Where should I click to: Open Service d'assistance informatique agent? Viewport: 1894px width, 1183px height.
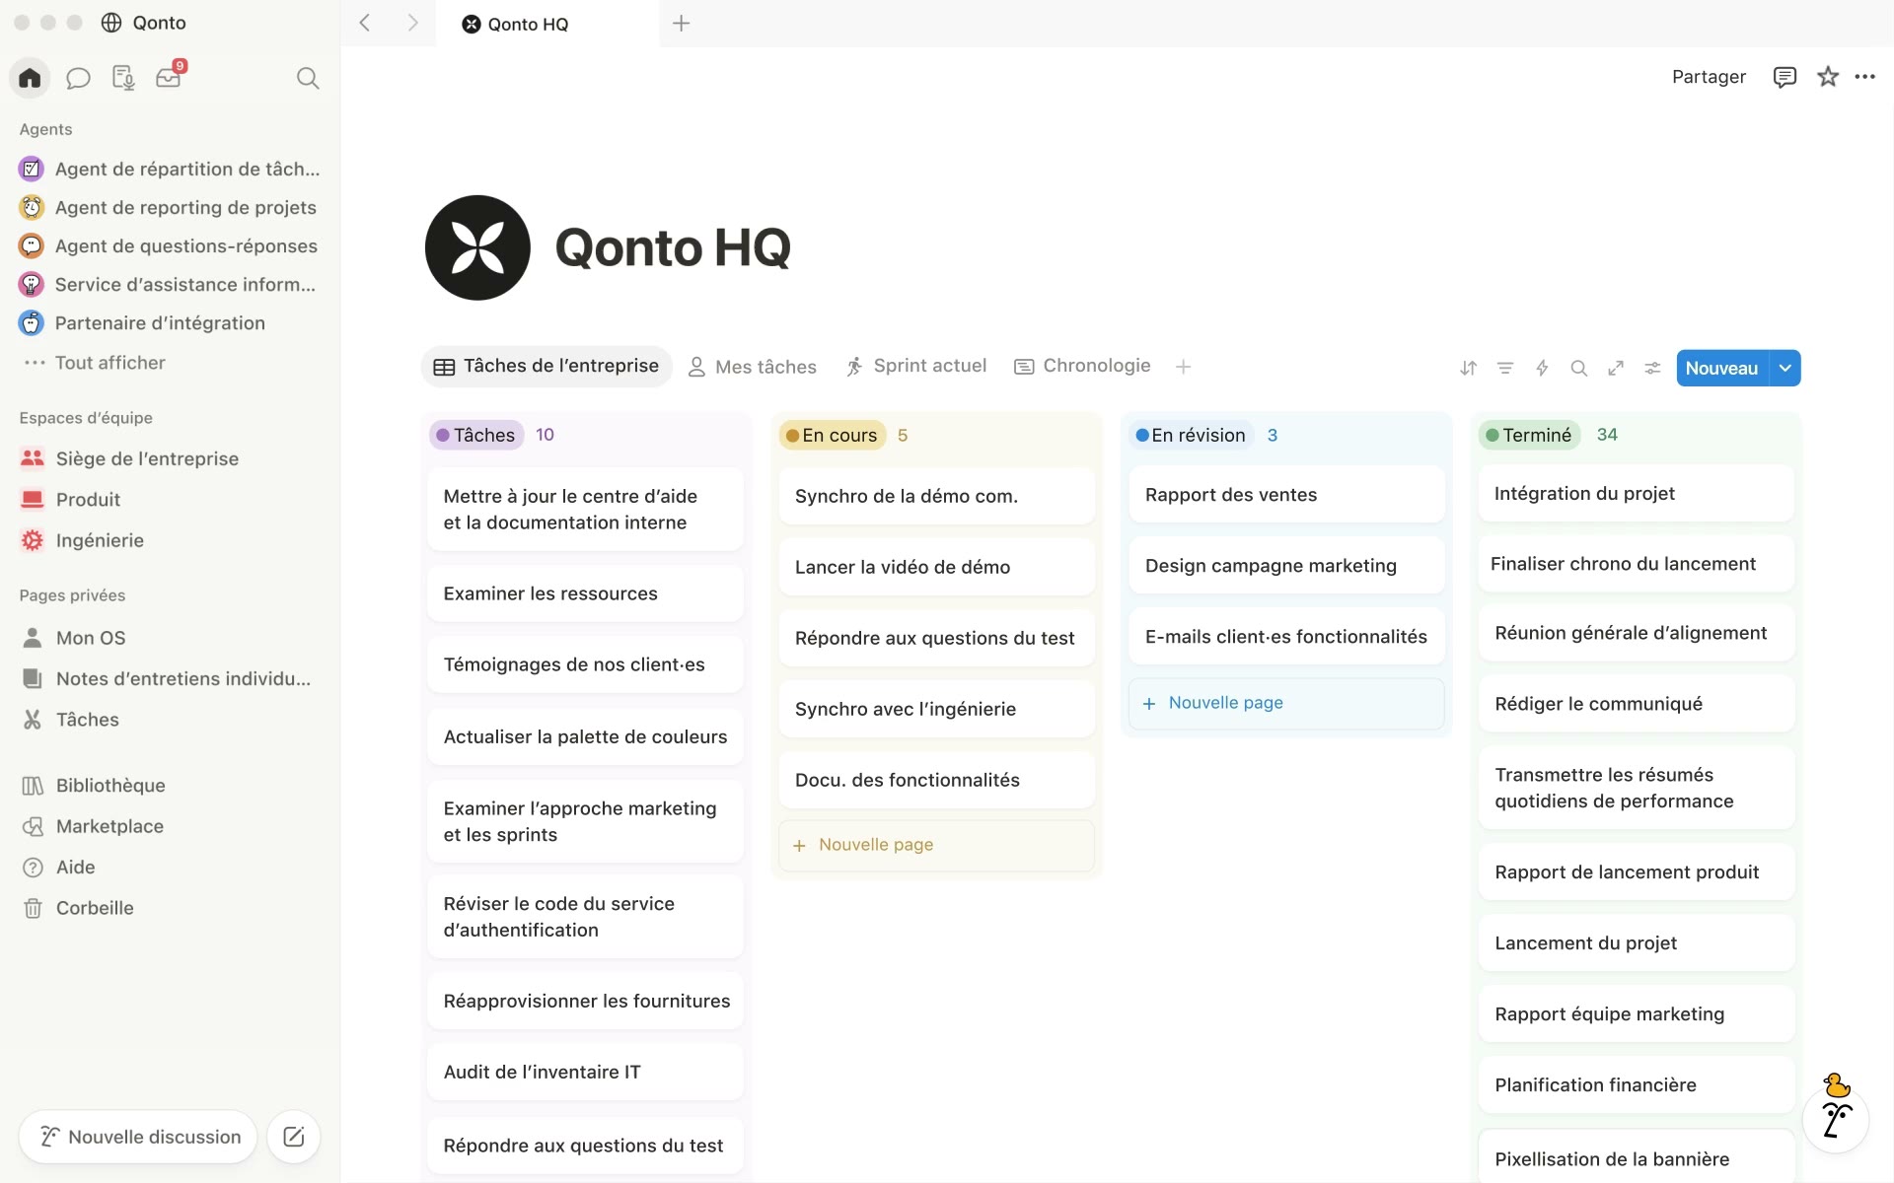[170, 284]
